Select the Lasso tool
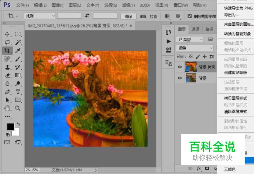The height and width of the screenshot is (174, 254). tap(7, 42)
